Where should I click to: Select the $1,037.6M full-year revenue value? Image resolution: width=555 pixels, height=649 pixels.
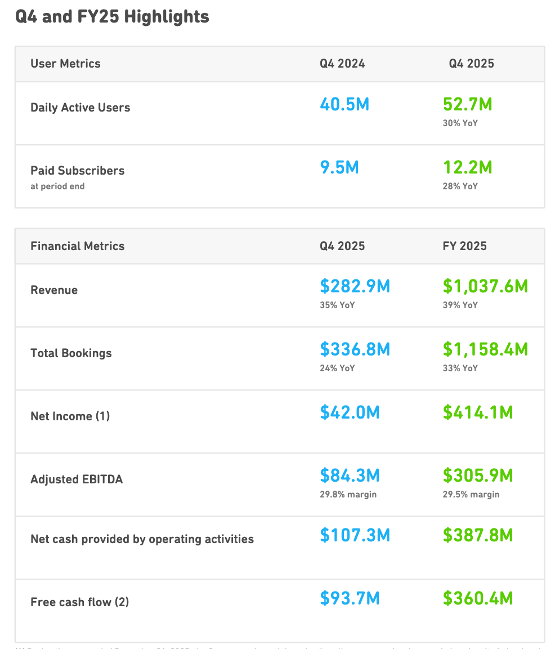[485, 287]
